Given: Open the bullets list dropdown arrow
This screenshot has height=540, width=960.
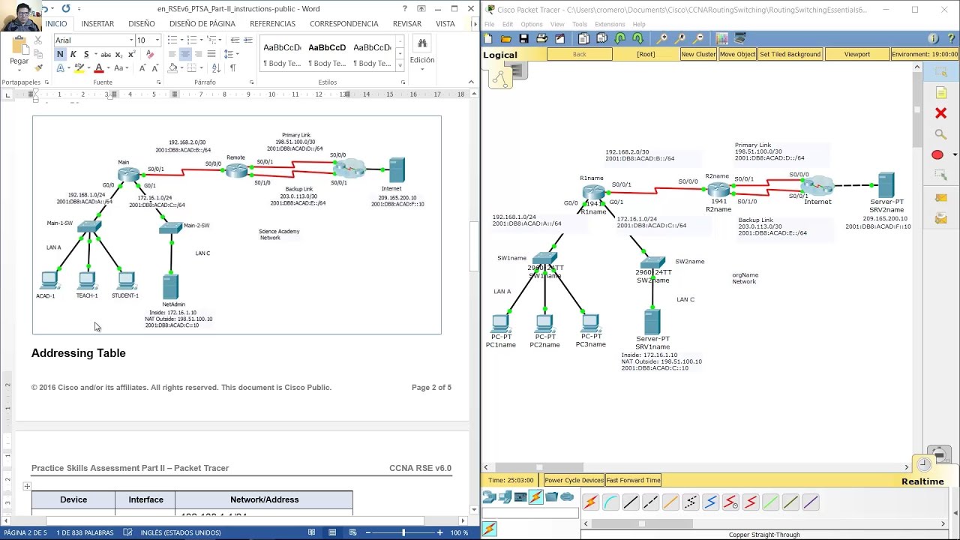Looking at the screenshot, I should [x=182, y=40].
